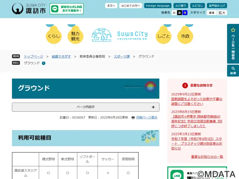Click the Suwa City logo in header
239x179 pixels.
pos(29,9)
